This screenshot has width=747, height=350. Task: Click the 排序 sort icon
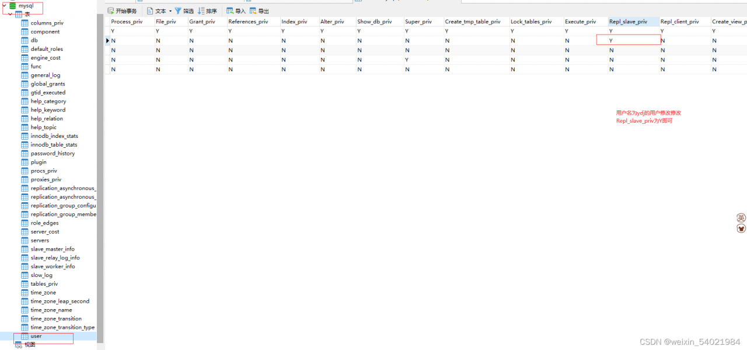pos(201,11)
